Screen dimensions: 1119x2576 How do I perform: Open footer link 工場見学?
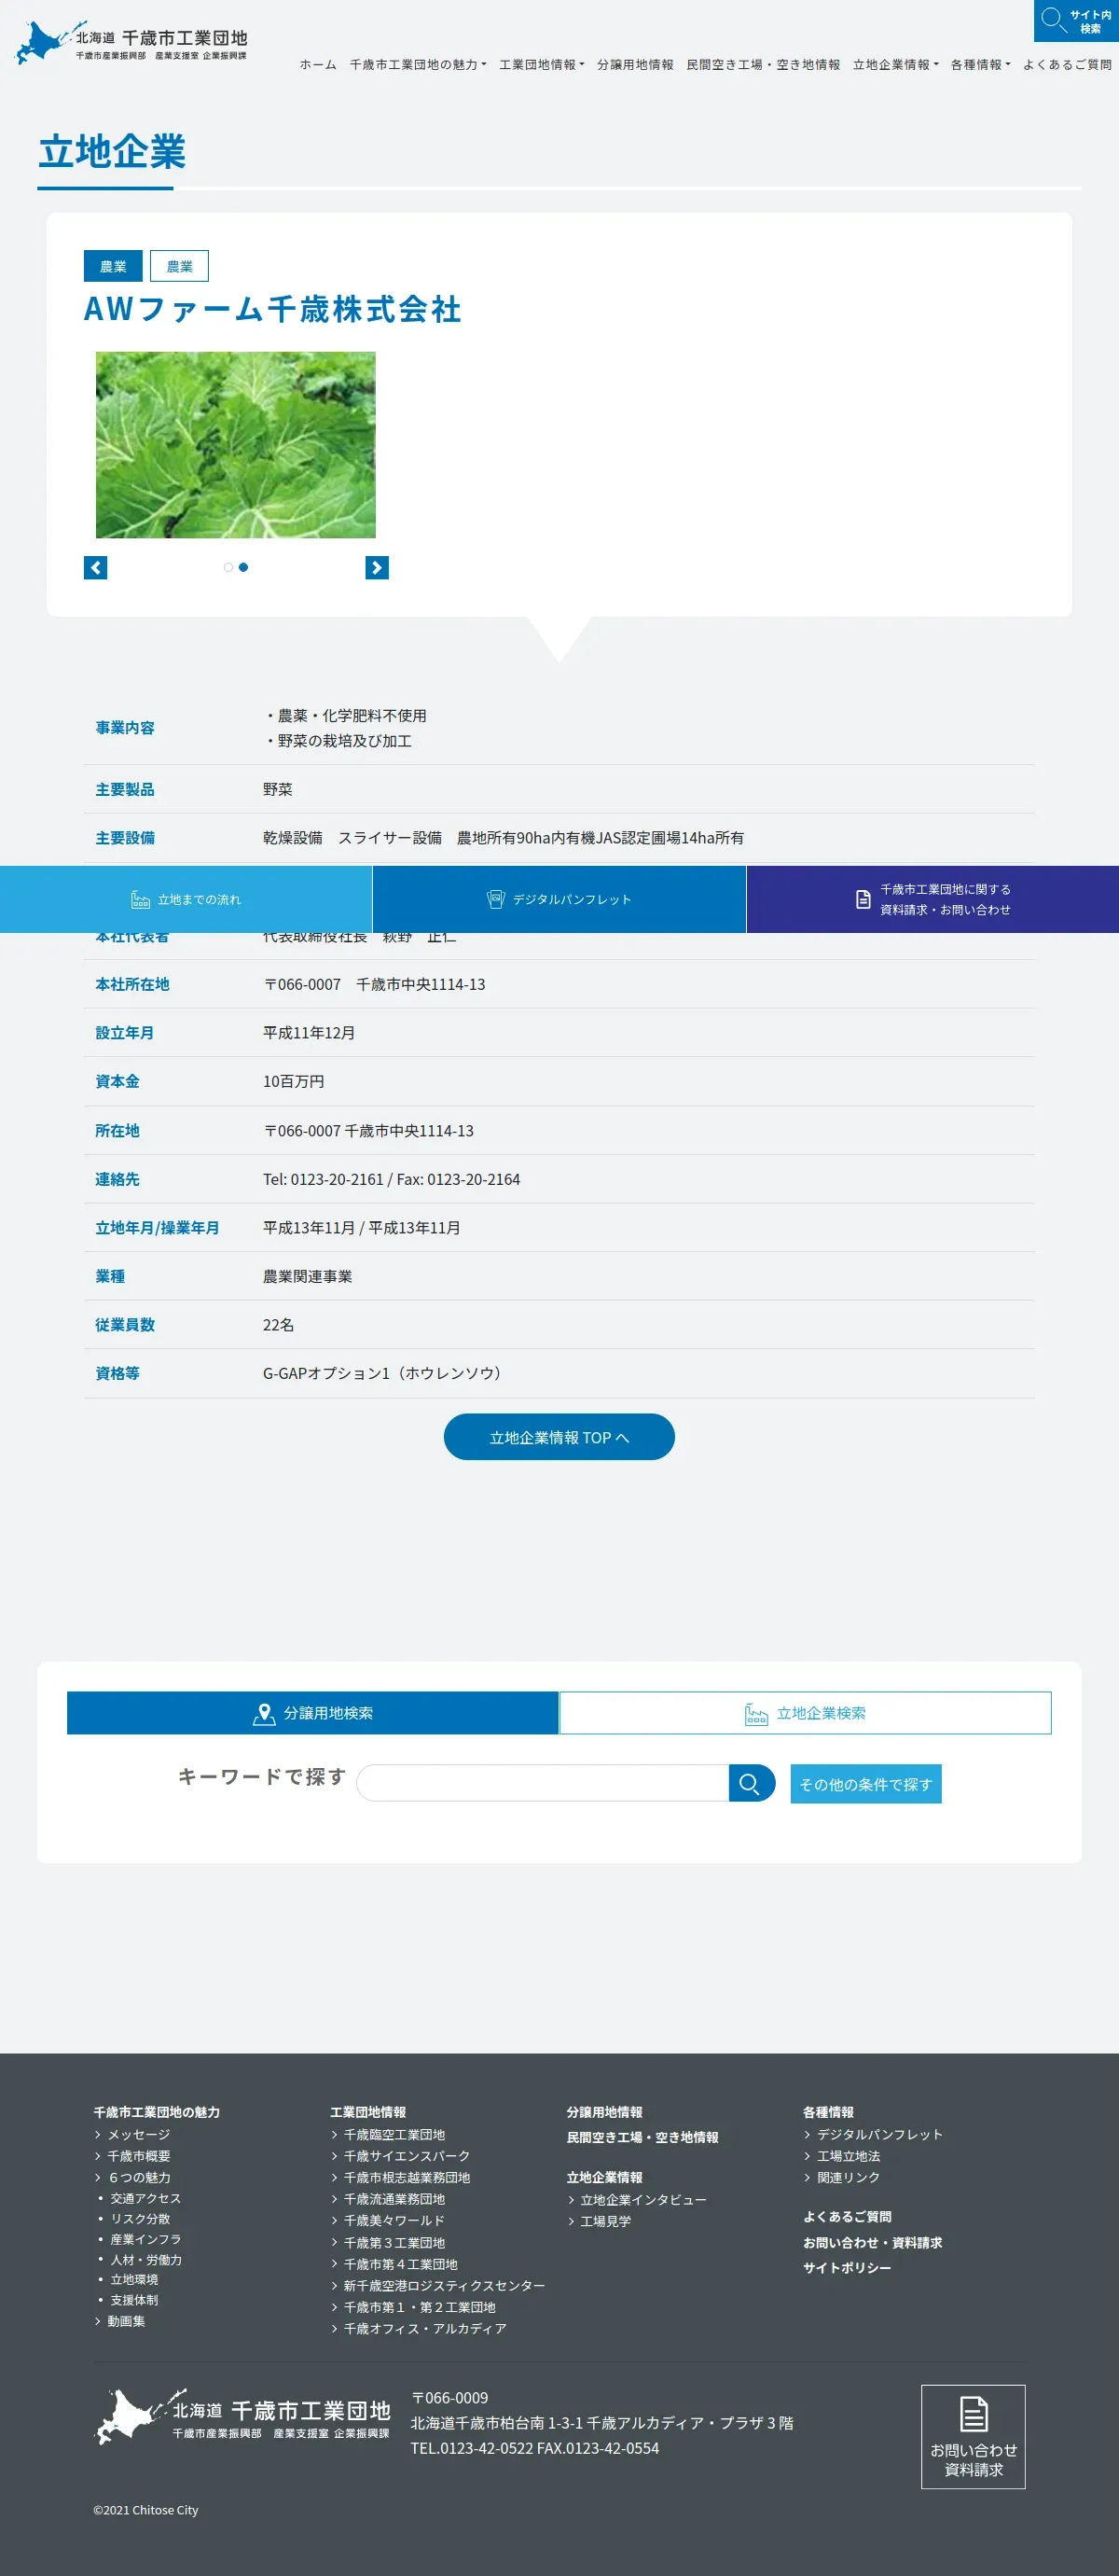click(605, 2221)
